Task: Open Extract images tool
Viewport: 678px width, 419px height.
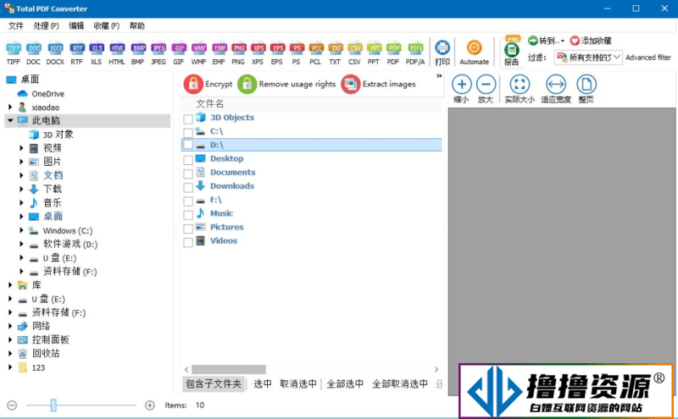Action: 379,84
